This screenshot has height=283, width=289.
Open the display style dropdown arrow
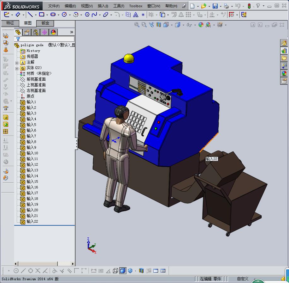[183, 25]
